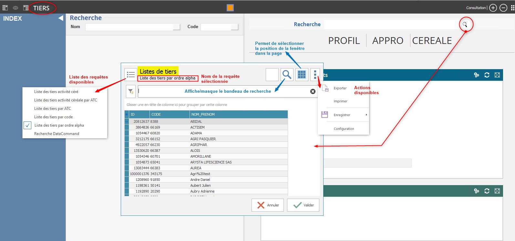515x241 pixels.
Task: Clear the search banner with X icon
Action: tap(313, 91)
